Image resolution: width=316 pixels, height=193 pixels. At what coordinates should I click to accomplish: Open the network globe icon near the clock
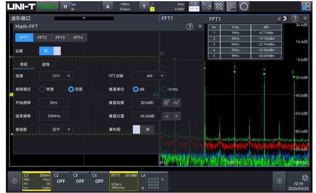305,178
